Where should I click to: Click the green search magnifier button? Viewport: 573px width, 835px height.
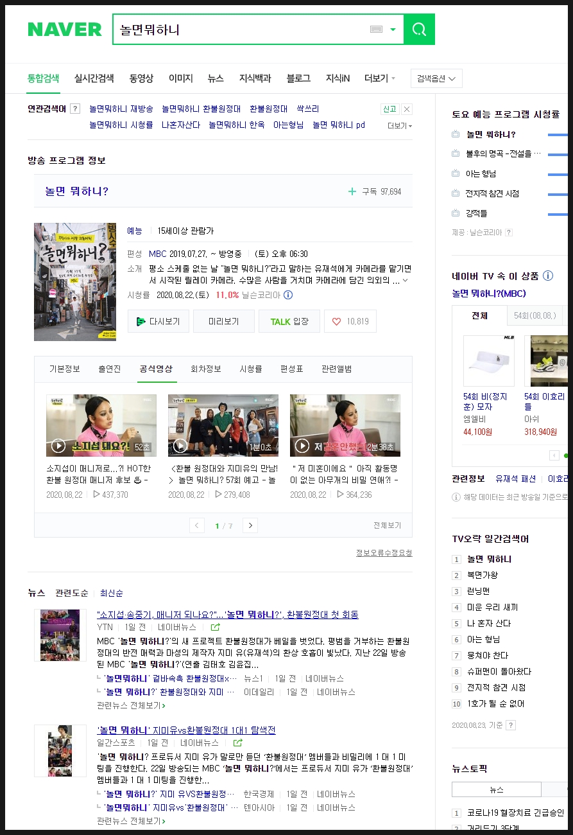[419, 30]
